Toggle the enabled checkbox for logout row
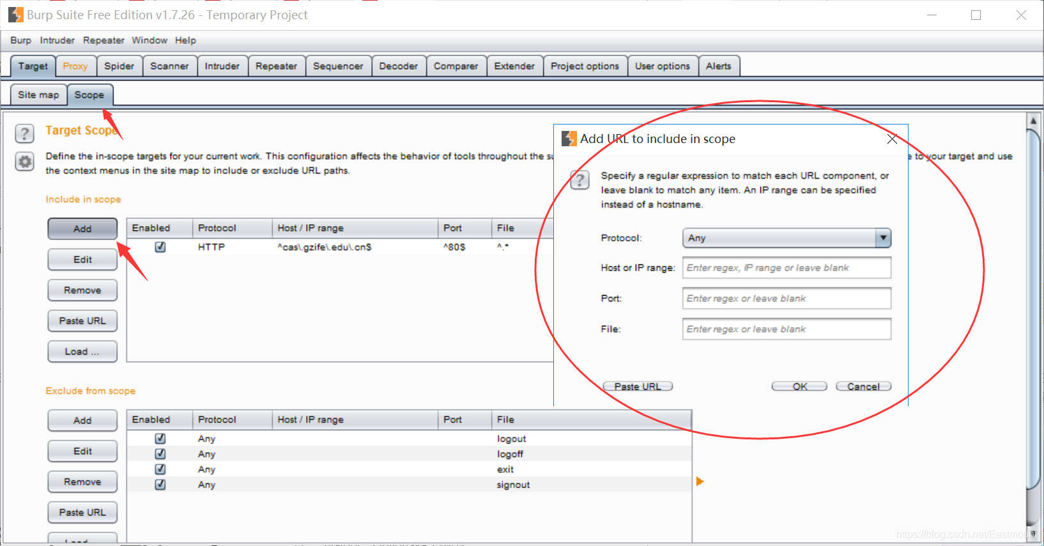This screenshot has height=546, width=1044. coord(160,438)
